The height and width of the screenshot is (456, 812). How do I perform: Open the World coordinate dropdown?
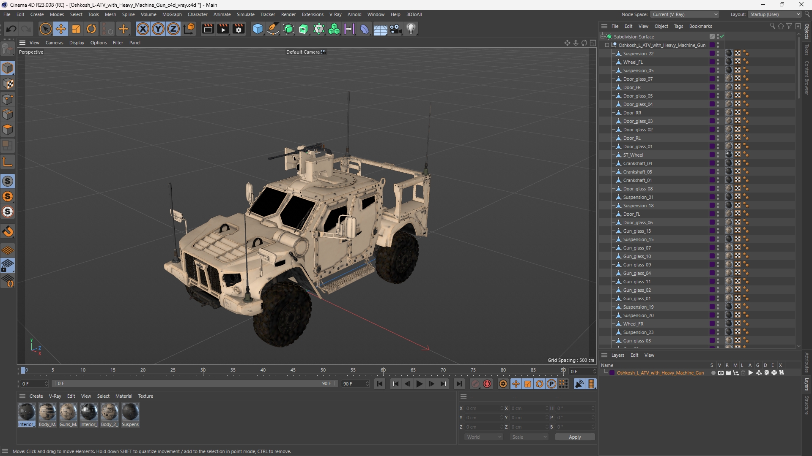click(483, 437)
